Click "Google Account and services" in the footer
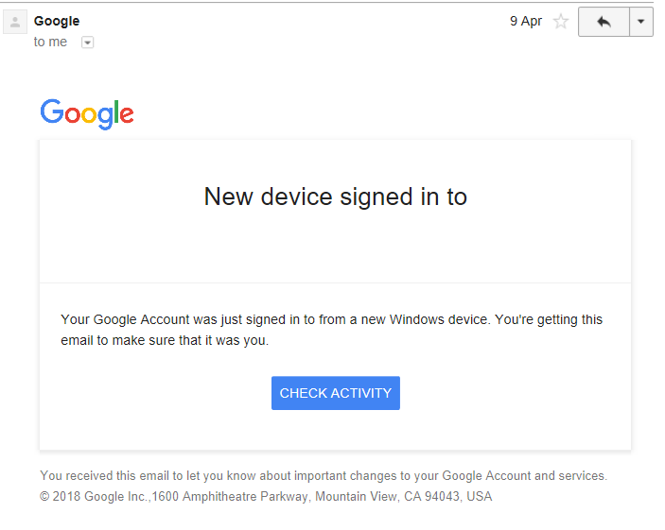The width and height of the screenshot is (665, 530). tap(524, 476)
